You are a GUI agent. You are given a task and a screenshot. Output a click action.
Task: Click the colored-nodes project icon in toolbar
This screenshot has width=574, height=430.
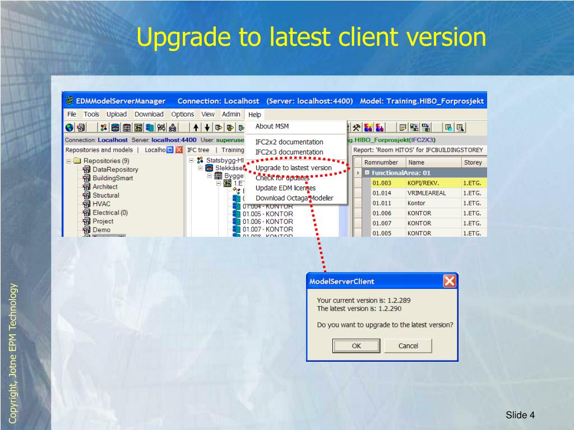tap(104, 127)
